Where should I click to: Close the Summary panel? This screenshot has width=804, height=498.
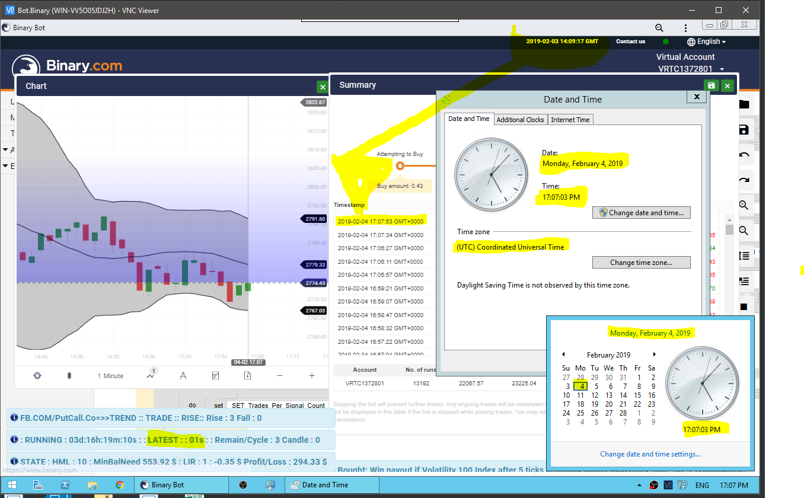(727, 85)
